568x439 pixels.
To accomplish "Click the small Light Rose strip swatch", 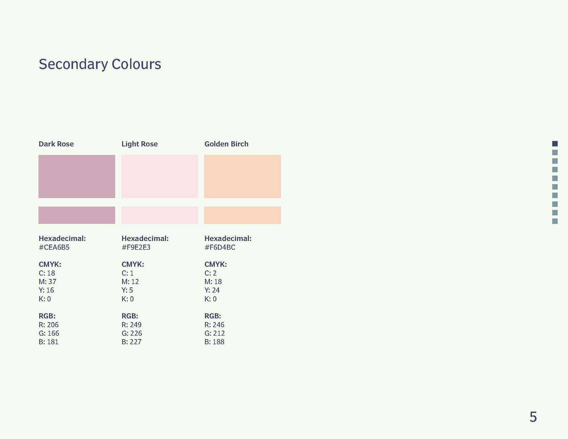I will pyautogui.click(x=159, y=215).
